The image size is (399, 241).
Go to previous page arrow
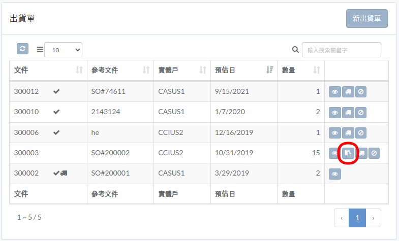click(x=342, y=218)
